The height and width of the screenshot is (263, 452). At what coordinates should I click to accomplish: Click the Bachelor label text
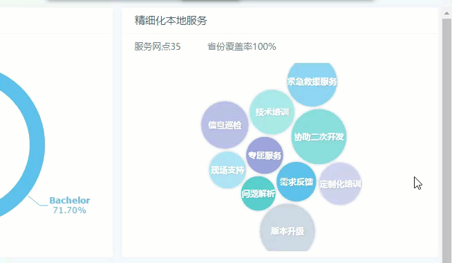[70, 200]
